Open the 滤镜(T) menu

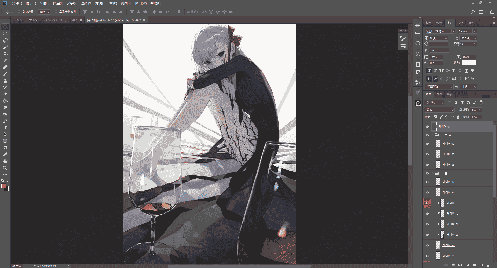(100, 3)
